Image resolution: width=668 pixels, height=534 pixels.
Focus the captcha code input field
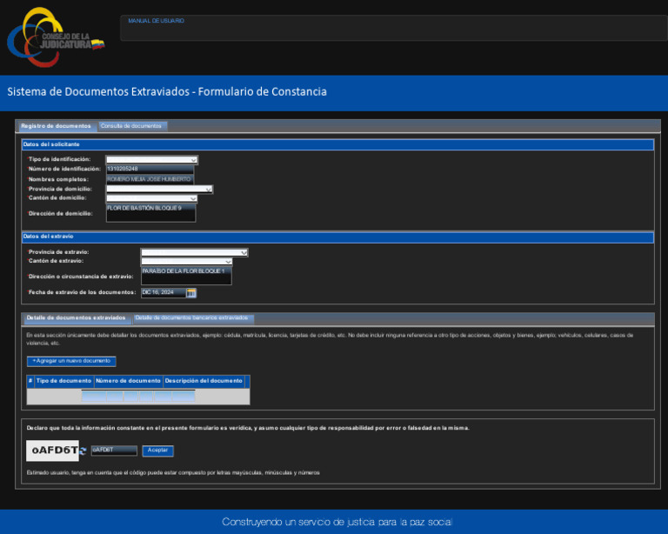click(114, 451)
